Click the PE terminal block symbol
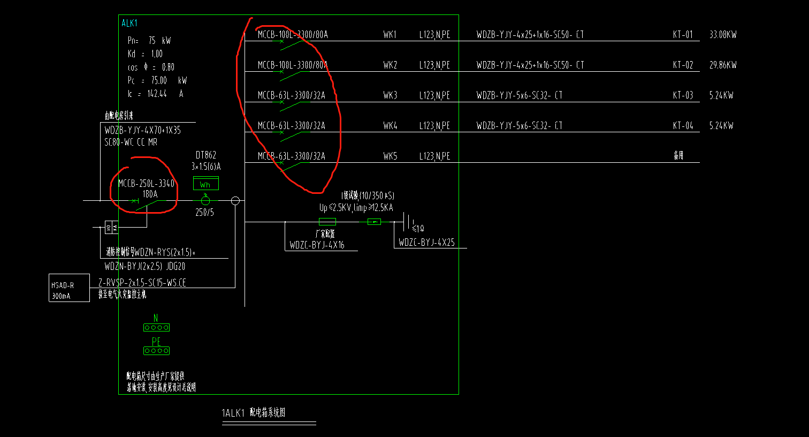 (156, 351)
